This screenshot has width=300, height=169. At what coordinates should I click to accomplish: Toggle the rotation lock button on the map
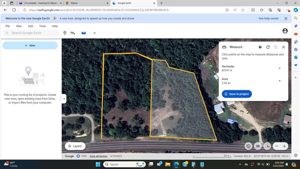(x=248, y=146)
